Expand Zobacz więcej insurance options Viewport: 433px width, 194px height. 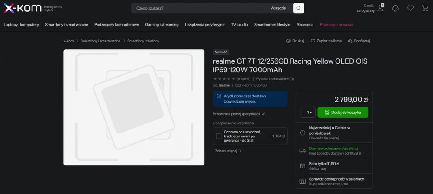coord(228,151)
